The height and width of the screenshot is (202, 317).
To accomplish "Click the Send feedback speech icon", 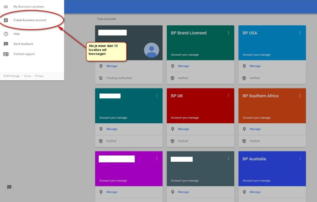I will [x=6, y=44].
